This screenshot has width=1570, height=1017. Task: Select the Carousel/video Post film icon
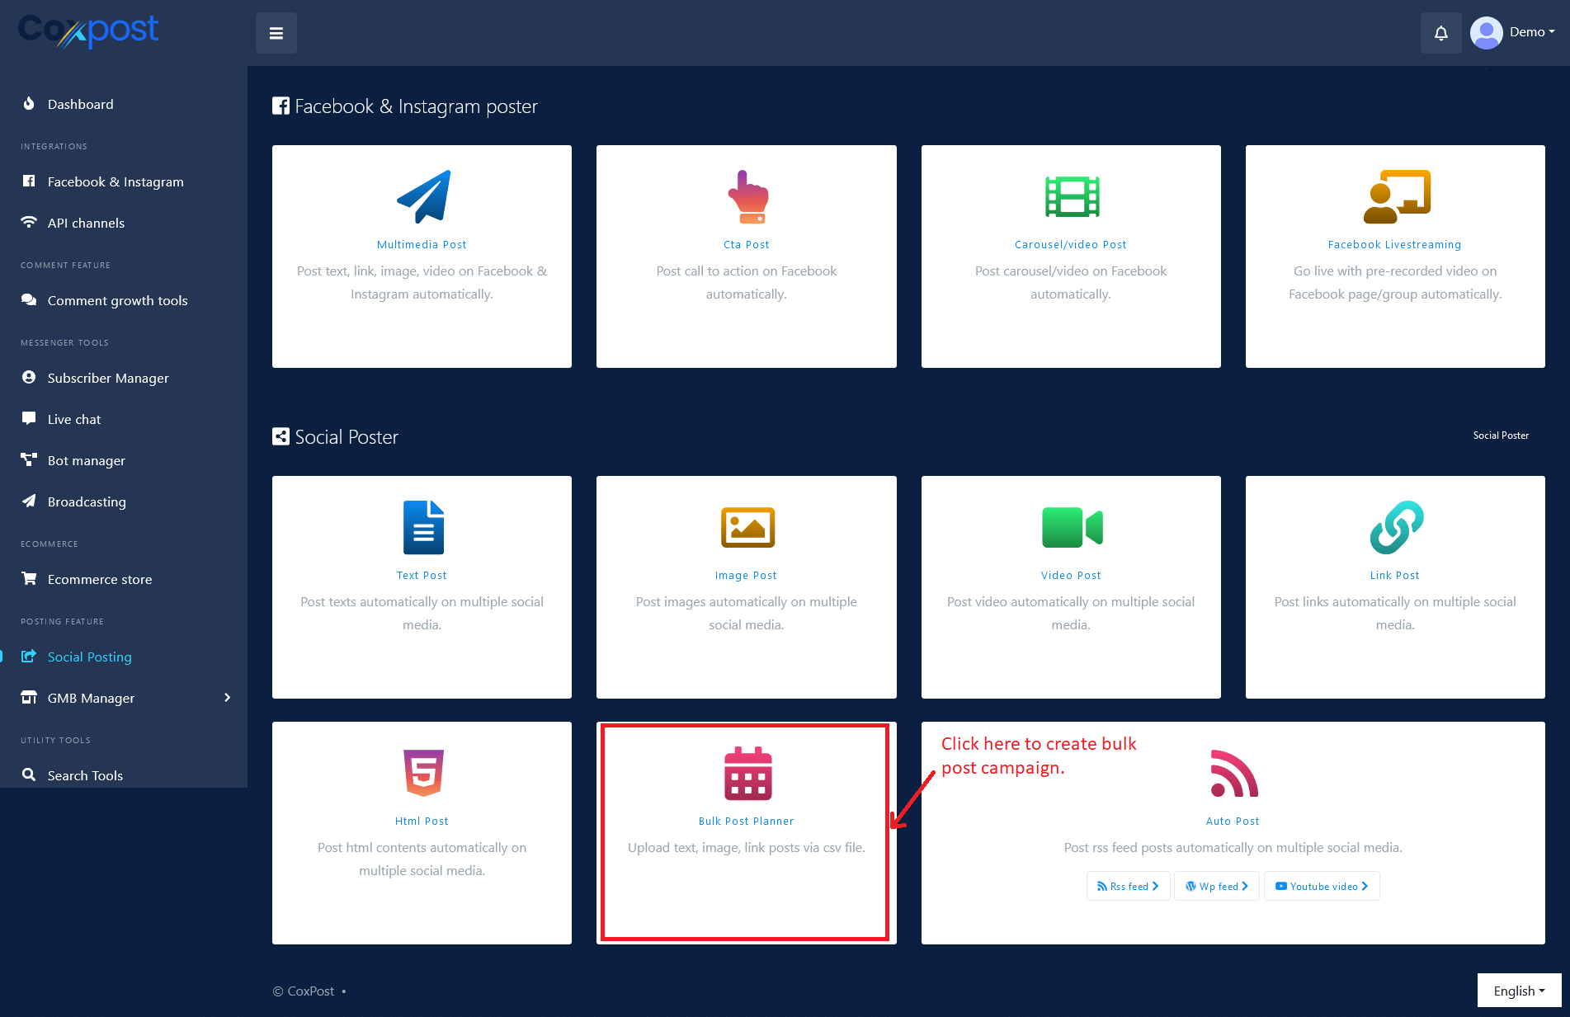pos(1072,197)
